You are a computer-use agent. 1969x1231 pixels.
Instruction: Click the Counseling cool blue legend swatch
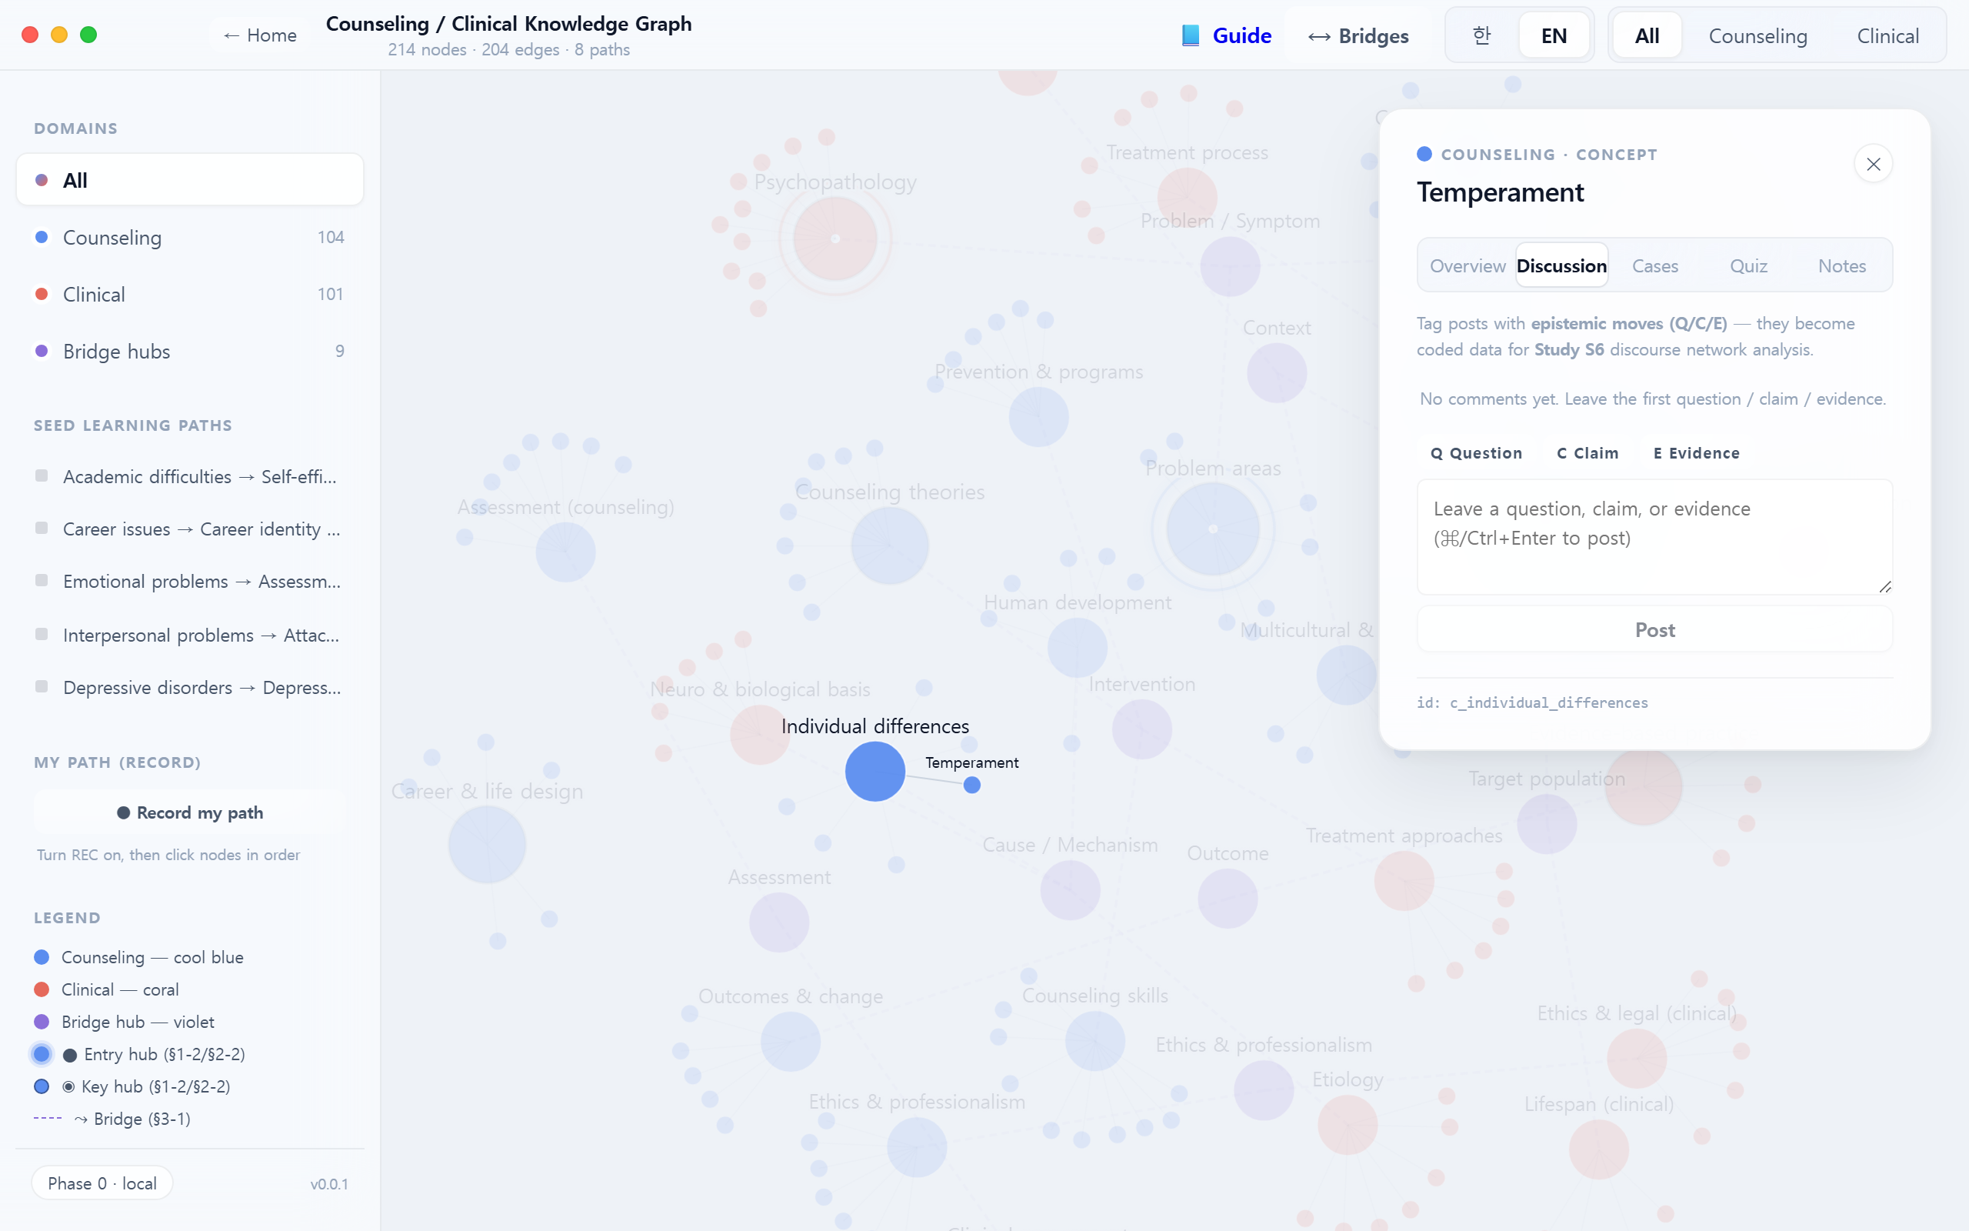(x=42, y=957)
